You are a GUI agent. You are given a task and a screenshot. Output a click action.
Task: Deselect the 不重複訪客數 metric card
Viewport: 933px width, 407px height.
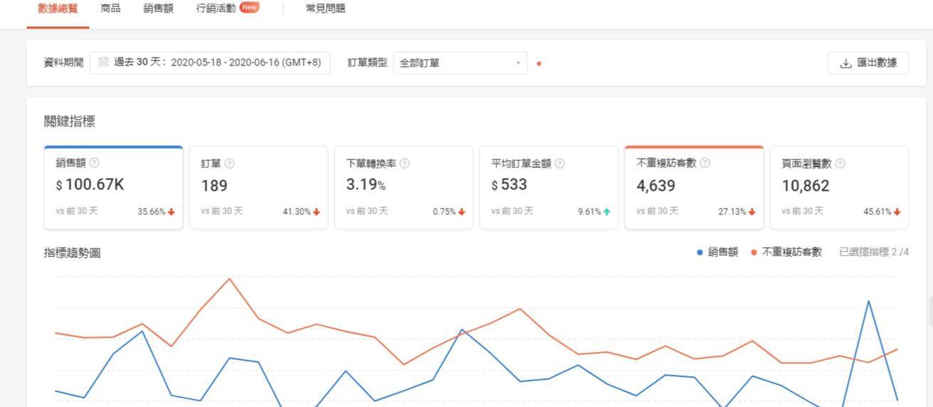pos(694,187)
